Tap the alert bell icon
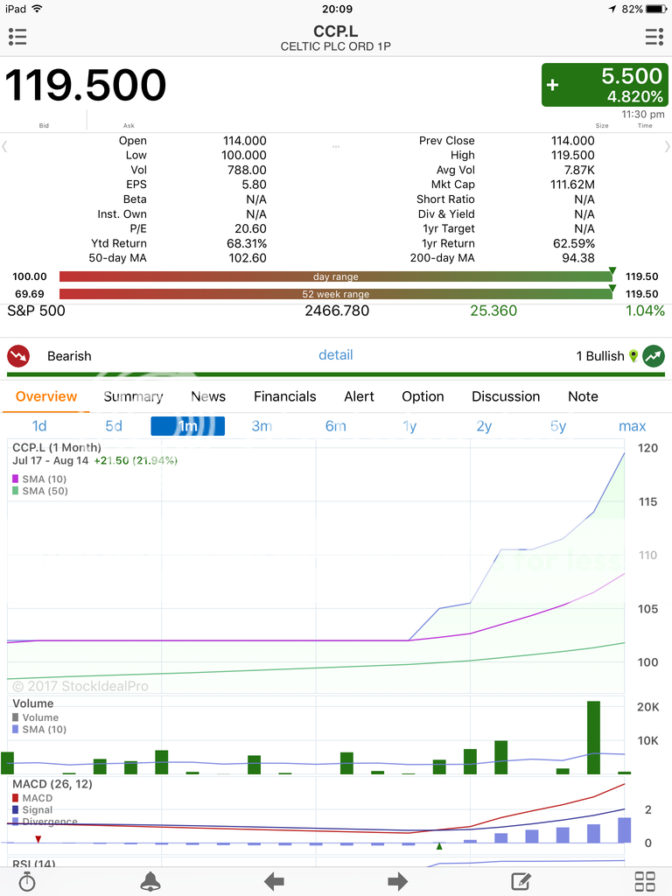The image size is (672, 896). point(150,880)
